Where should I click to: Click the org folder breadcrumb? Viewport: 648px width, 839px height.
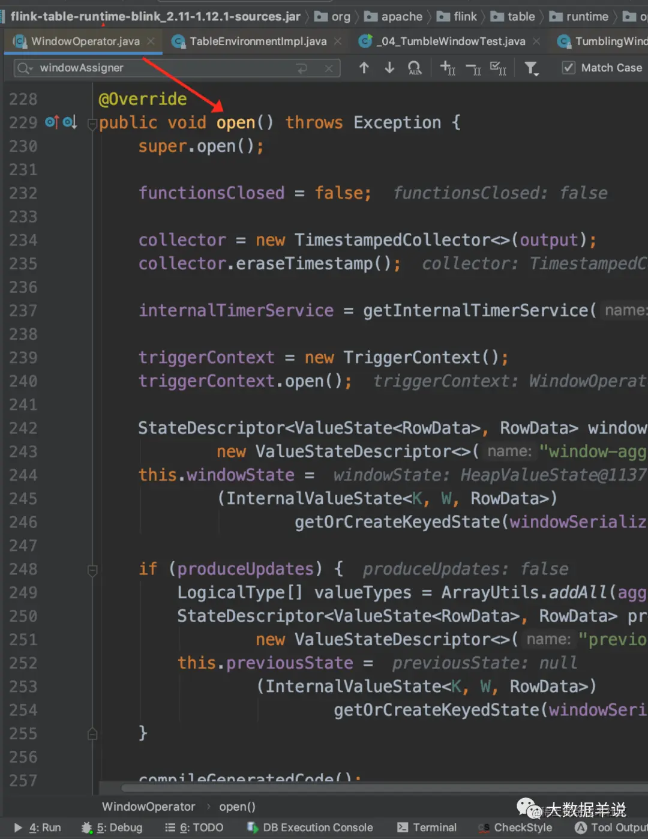(333, 17)
